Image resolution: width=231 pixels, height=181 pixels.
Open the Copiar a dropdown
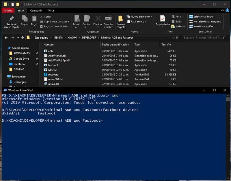tap(86, 22)
